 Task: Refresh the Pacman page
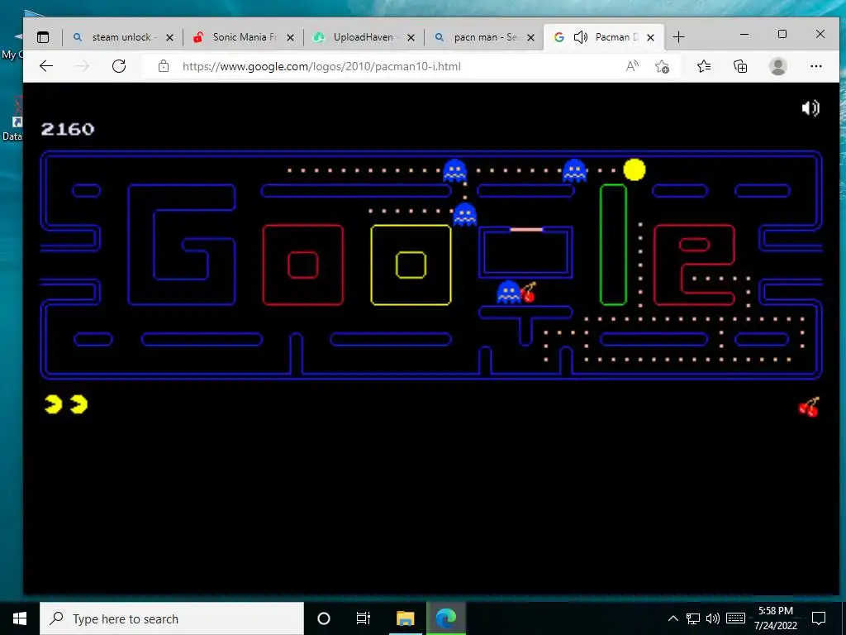coord(119,66)
